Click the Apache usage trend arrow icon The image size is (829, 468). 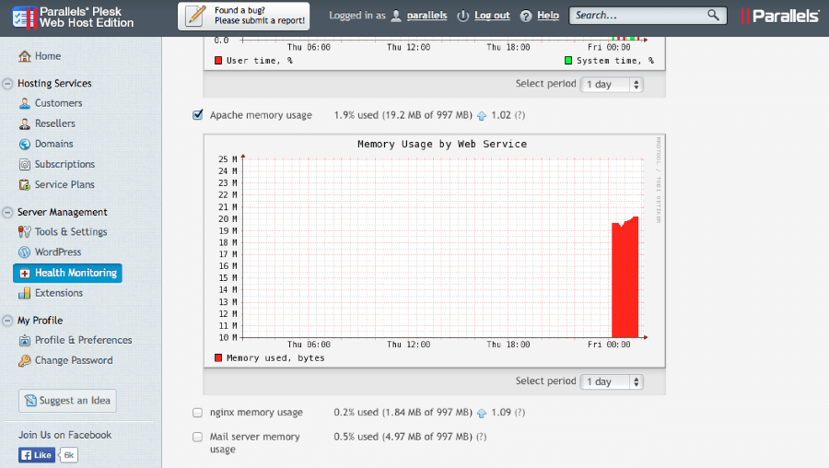482,116
